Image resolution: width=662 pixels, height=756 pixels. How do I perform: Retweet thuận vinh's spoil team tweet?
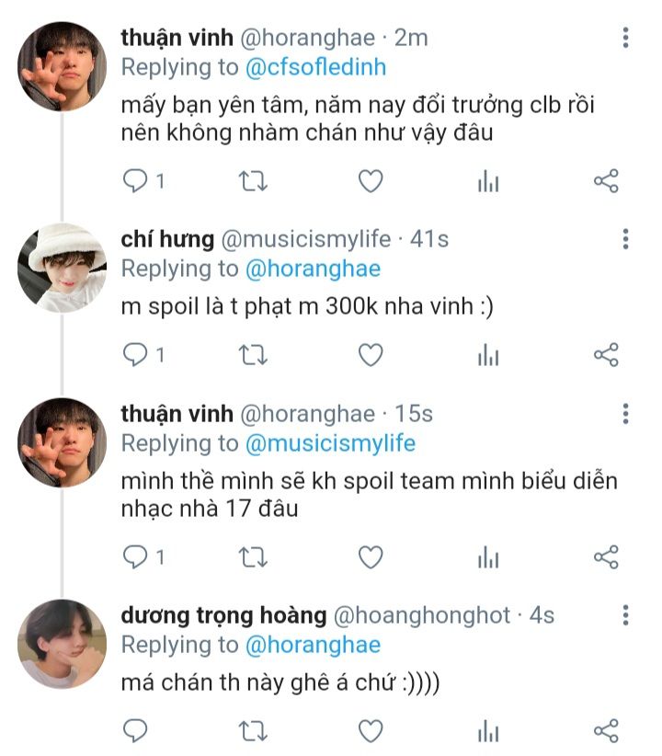pos(252,556)
